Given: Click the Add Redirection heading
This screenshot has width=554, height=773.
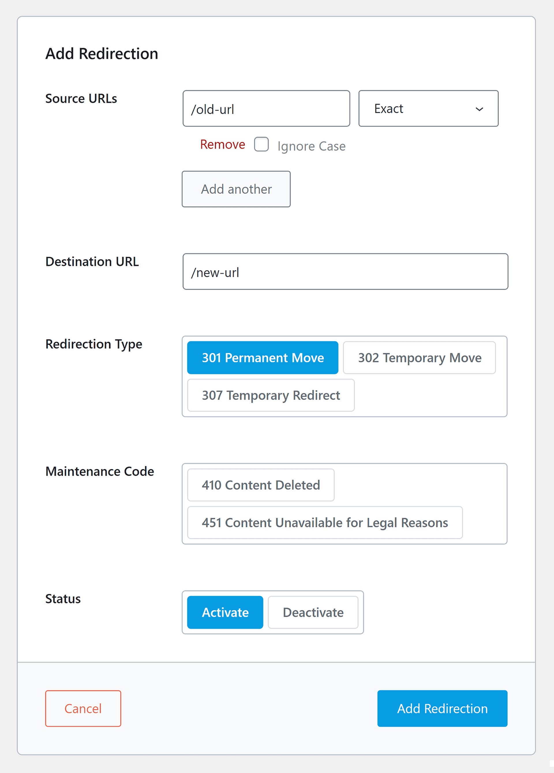Looking at the screenshot, I should point(102,54).
